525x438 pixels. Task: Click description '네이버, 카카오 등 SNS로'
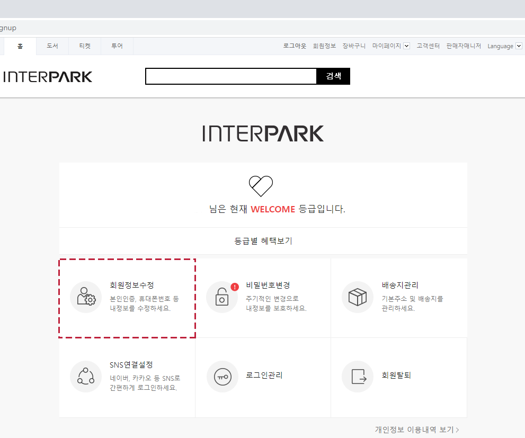coord(145,378)
